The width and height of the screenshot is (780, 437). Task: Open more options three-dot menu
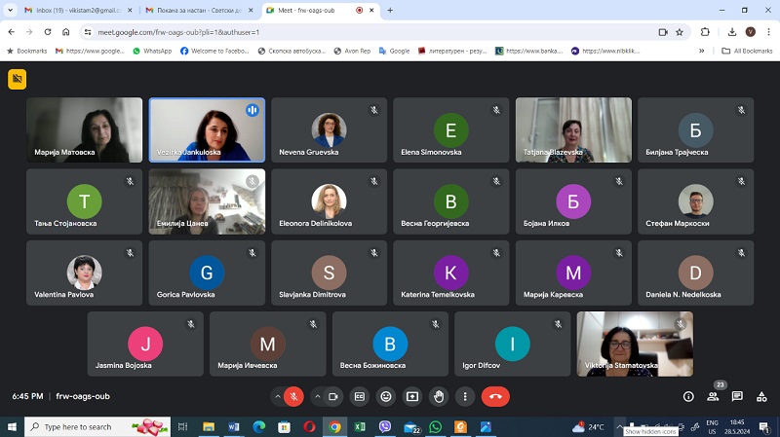pyautogui.click(x=465, y=396)
